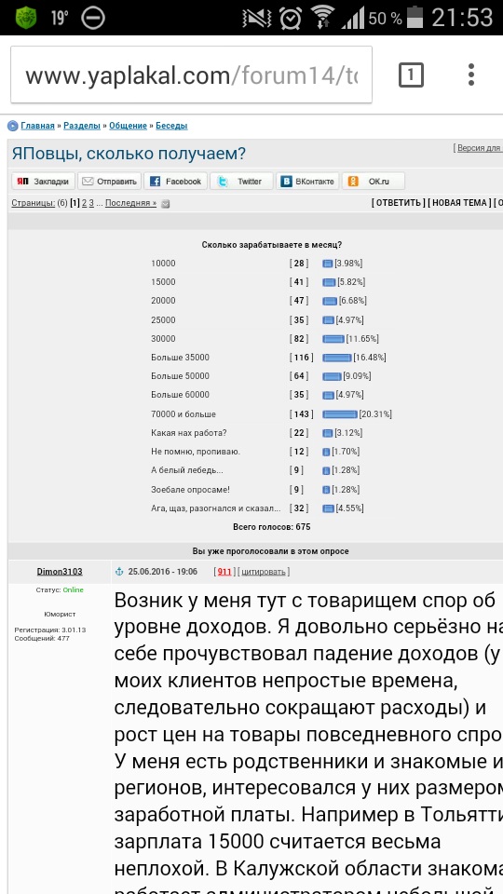Click the Отправить email share button

tap(110, 182)
